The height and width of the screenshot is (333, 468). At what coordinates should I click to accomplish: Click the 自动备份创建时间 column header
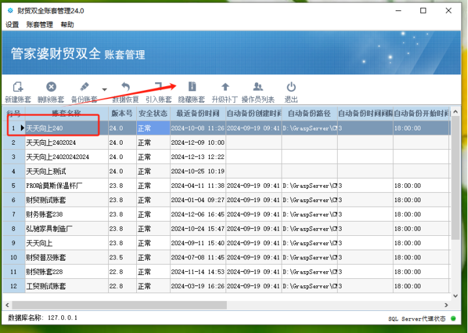(254, 113)
